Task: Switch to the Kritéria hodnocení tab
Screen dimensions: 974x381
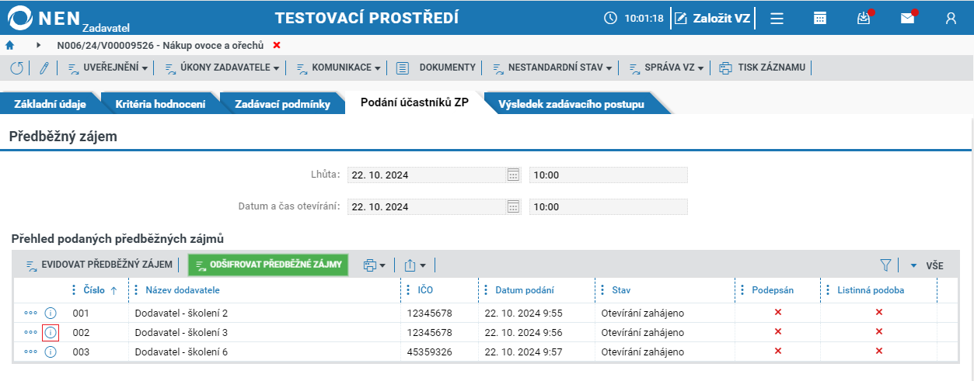Action: click(160, 104)
